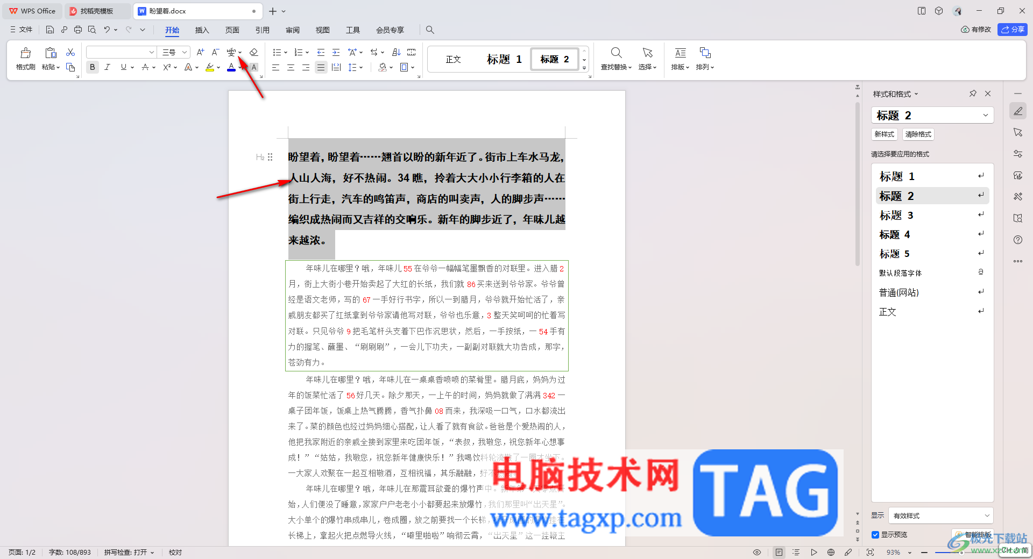Click the Copy icon in the ribbon
The height and width of the screenshot is (559, 1033).
pos(70,67)
